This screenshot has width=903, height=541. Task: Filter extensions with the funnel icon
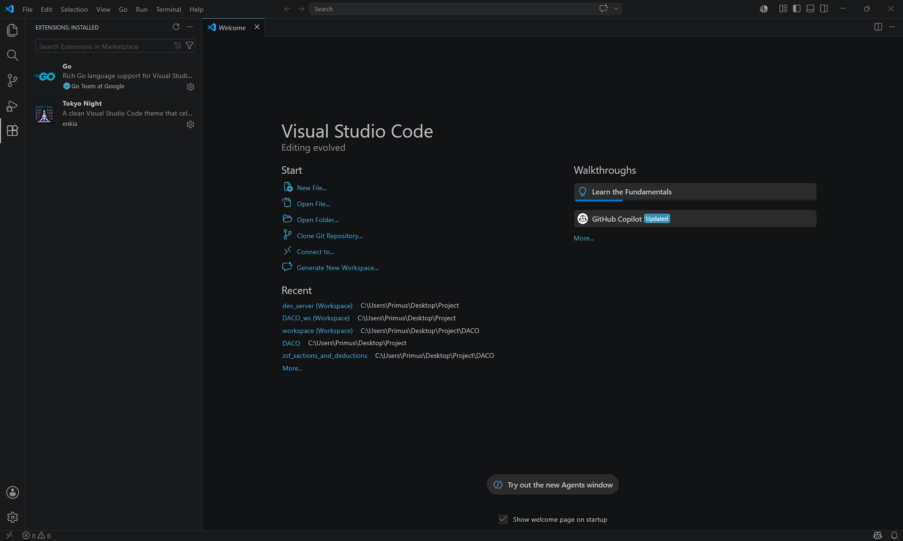(x=190, y=46)
